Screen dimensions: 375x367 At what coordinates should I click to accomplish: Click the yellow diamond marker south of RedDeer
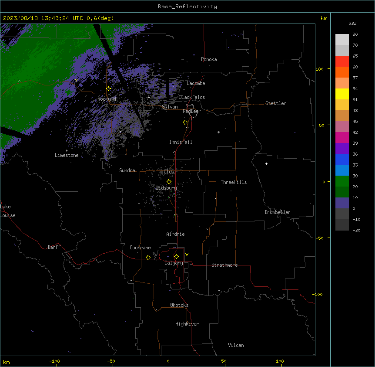[x=185, y=122]
